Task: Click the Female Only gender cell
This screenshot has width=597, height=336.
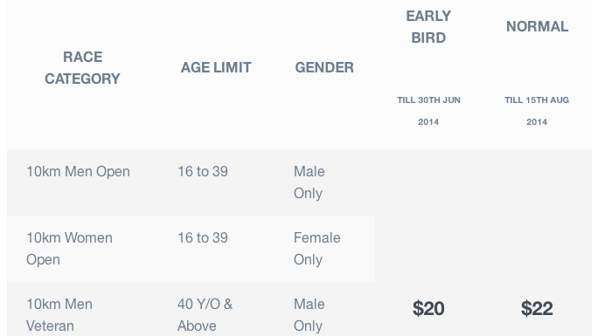Action: [x=316, y=249]
